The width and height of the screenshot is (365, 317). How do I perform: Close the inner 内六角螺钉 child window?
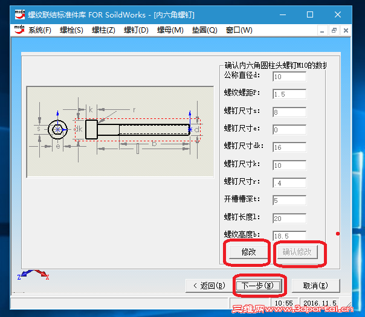pyautogui.click(x=346, y=30)
